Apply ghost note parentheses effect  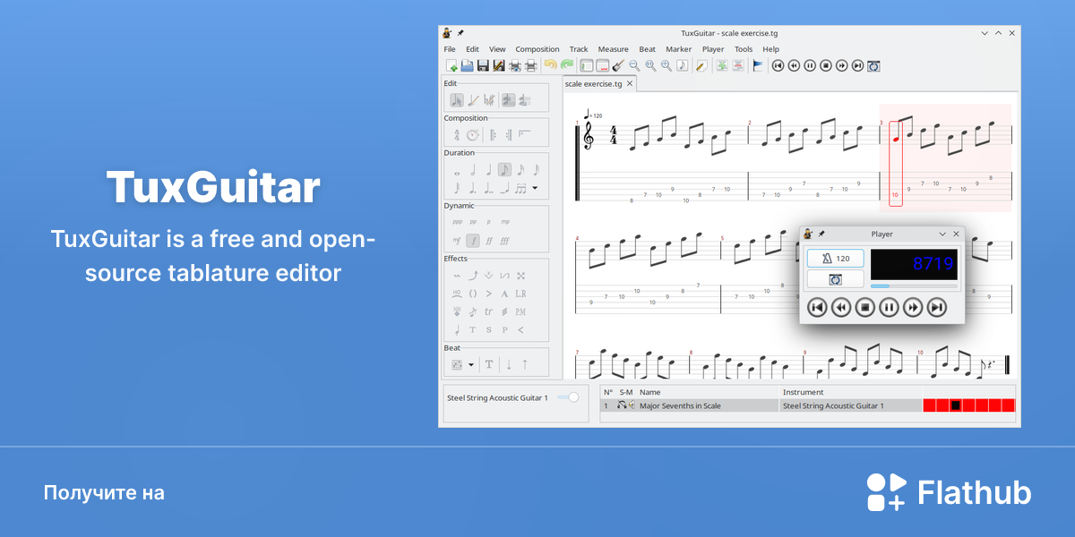[x=473, y=293]
